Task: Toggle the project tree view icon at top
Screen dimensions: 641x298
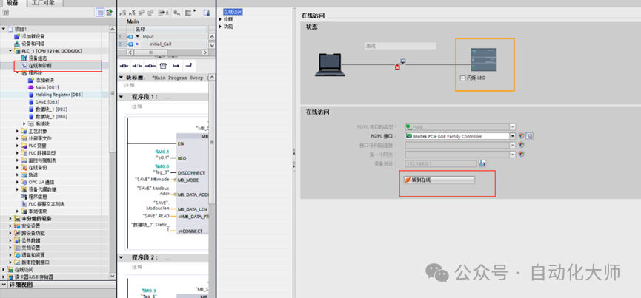Action: point(100,13)
